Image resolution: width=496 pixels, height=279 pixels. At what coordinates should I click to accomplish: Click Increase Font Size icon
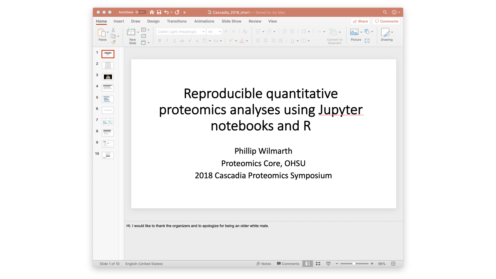click(226, 31)
